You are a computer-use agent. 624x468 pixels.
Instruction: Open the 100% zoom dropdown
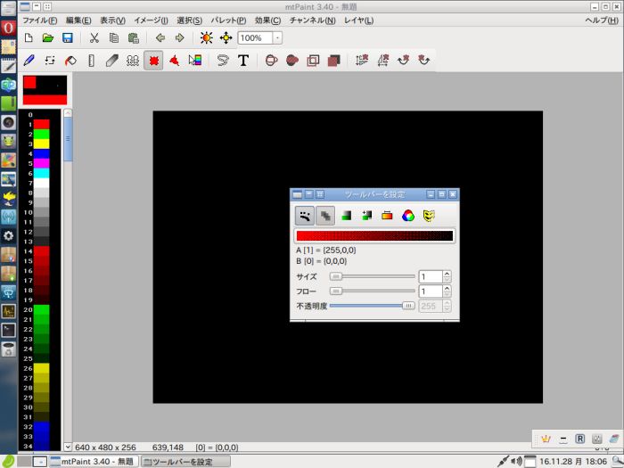(x=277, y=38)
